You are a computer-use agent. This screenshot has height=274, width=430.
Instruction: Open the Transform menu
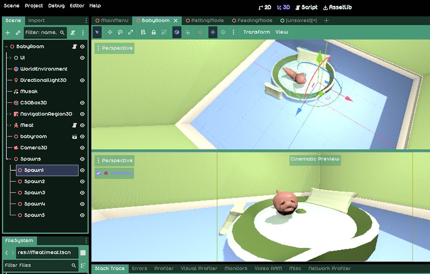coord(257,32)
